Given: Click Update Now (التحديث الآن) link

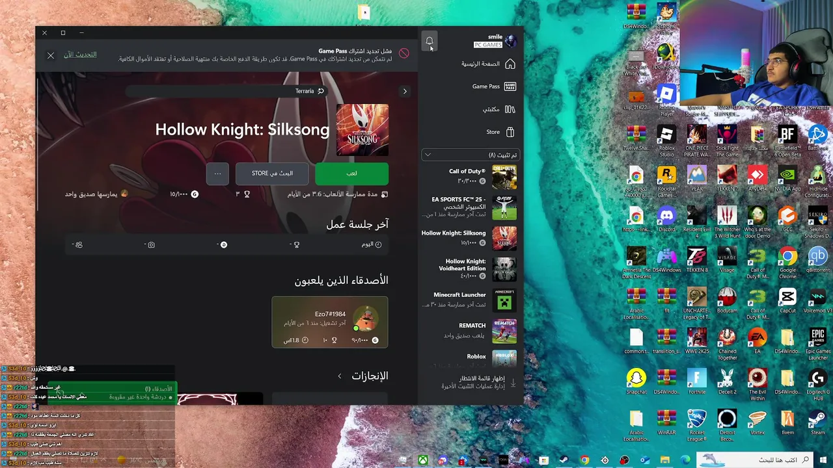Looking at the screenshot, I should (x=80, y=55).
